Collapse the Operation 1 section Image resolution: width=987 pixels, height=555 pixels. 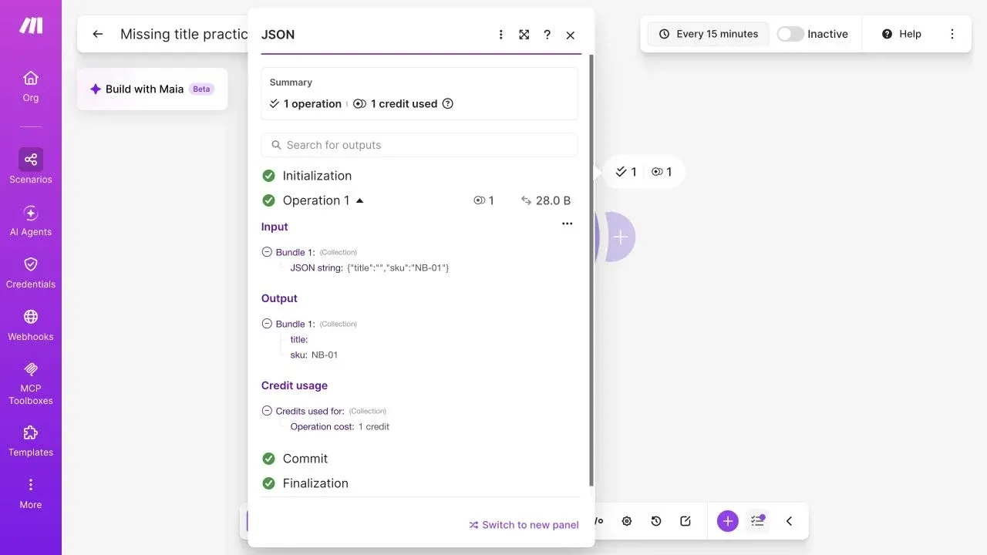point(359,200)
